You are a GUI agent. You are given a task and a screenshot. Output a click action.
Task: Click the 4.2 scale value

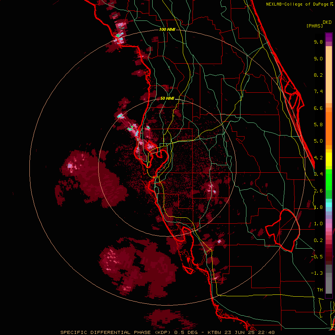coord(318,158)
